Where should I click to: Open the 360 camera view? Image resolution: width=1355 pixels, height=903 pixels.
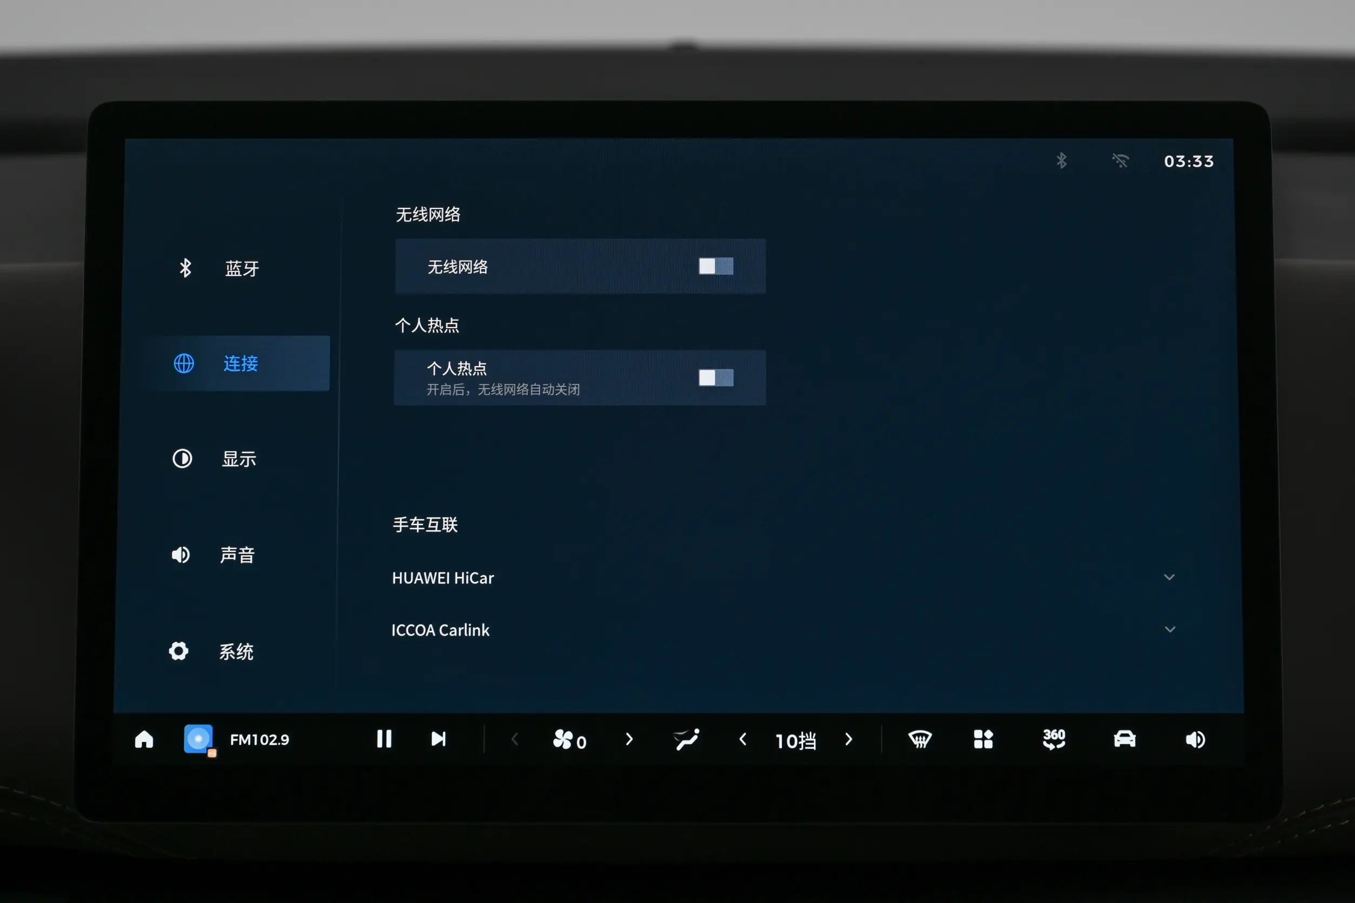(x=1054, y=739)
